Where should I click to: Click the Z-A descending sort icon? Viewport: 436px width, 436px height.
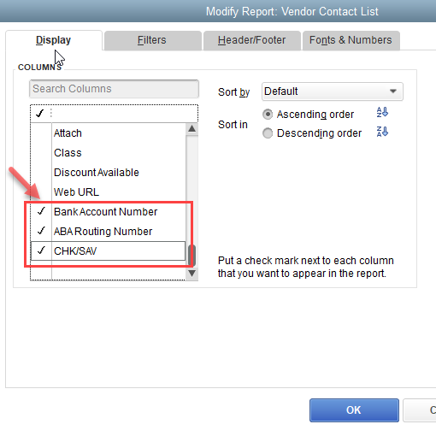click(382, 132)
